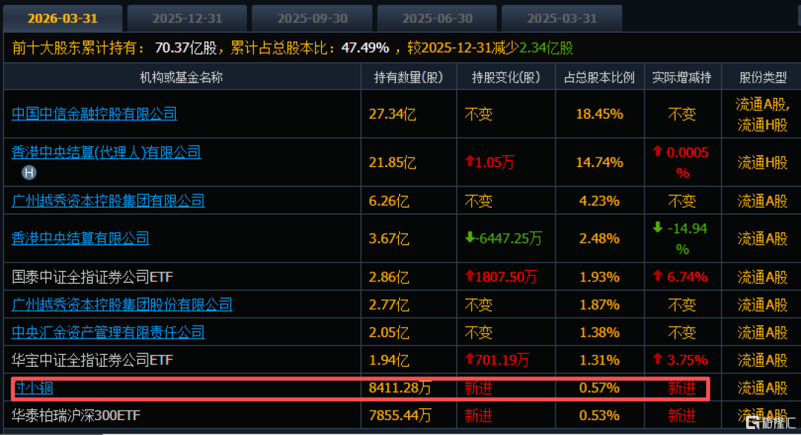Click the 6.26亿 holding value
Image resolution: width=801 pixels, height=435 pixels.
(389, 200)
